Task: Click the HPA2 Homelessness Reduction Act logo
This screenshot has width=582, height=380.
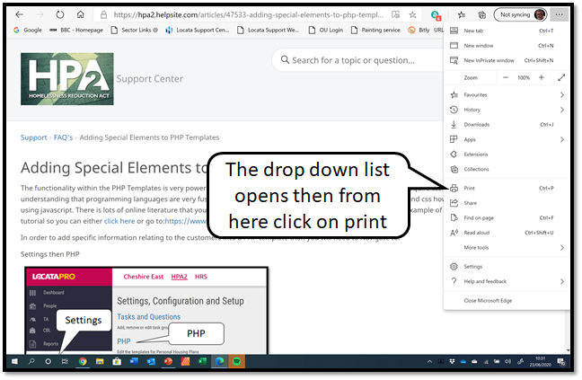Action: tap(67, 79)
